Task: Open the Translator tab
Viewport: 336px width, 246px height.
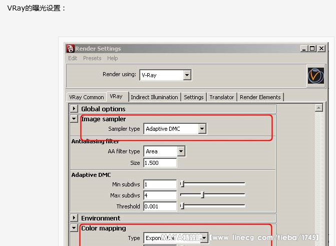Action: 221,97
